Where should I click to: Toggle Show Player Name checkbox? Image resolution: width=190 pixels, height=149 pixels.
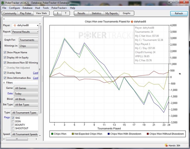click(5, 52)
